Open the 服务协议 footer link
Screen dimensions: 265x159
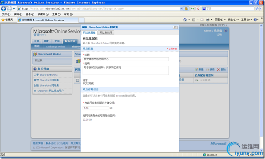click(51, 143)
